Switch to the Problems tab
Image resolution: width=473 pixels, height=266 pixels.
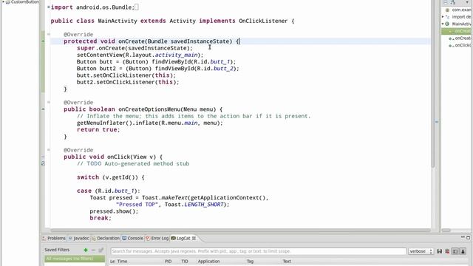pos(54,238)
